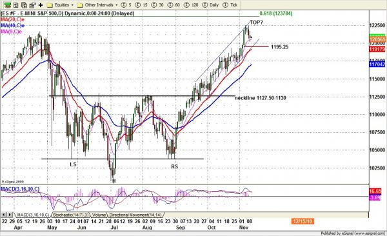Click the 0.618 (123784) Fibonacci label
This screenshot has width=387, height=236.
pos(275,14)
